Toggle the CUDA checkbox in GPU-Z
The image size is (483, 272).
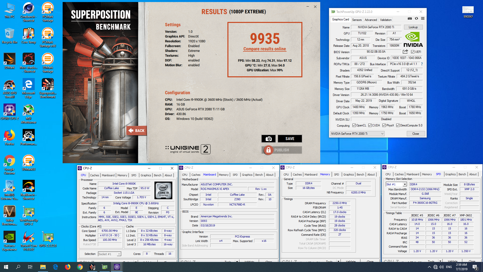point(370,125)
